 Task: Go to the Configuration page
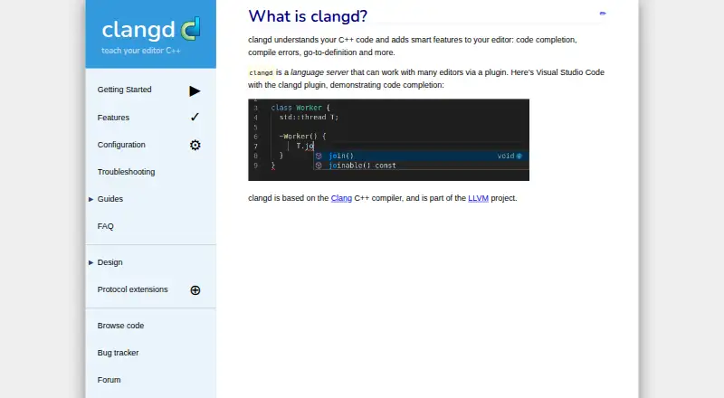tap(121, 145)
